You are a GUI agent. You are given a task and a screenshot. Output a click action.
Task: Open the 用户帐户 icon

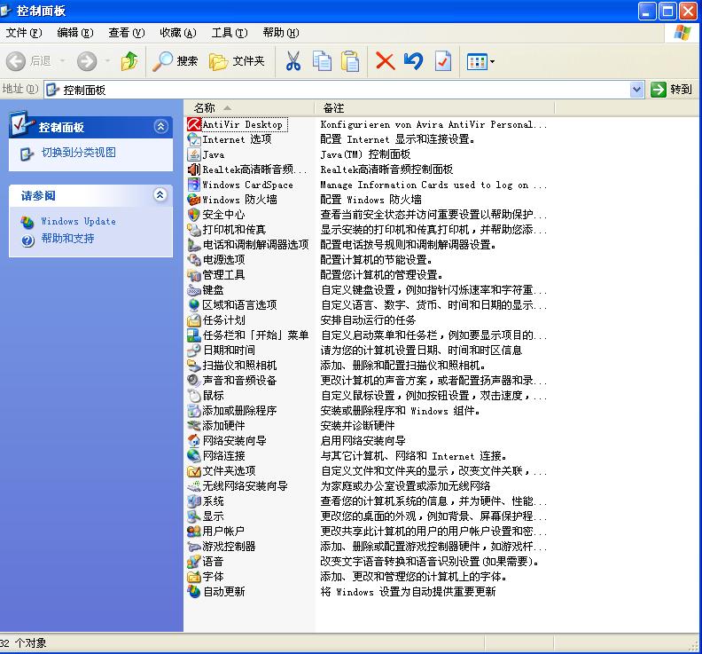point(194,532)
